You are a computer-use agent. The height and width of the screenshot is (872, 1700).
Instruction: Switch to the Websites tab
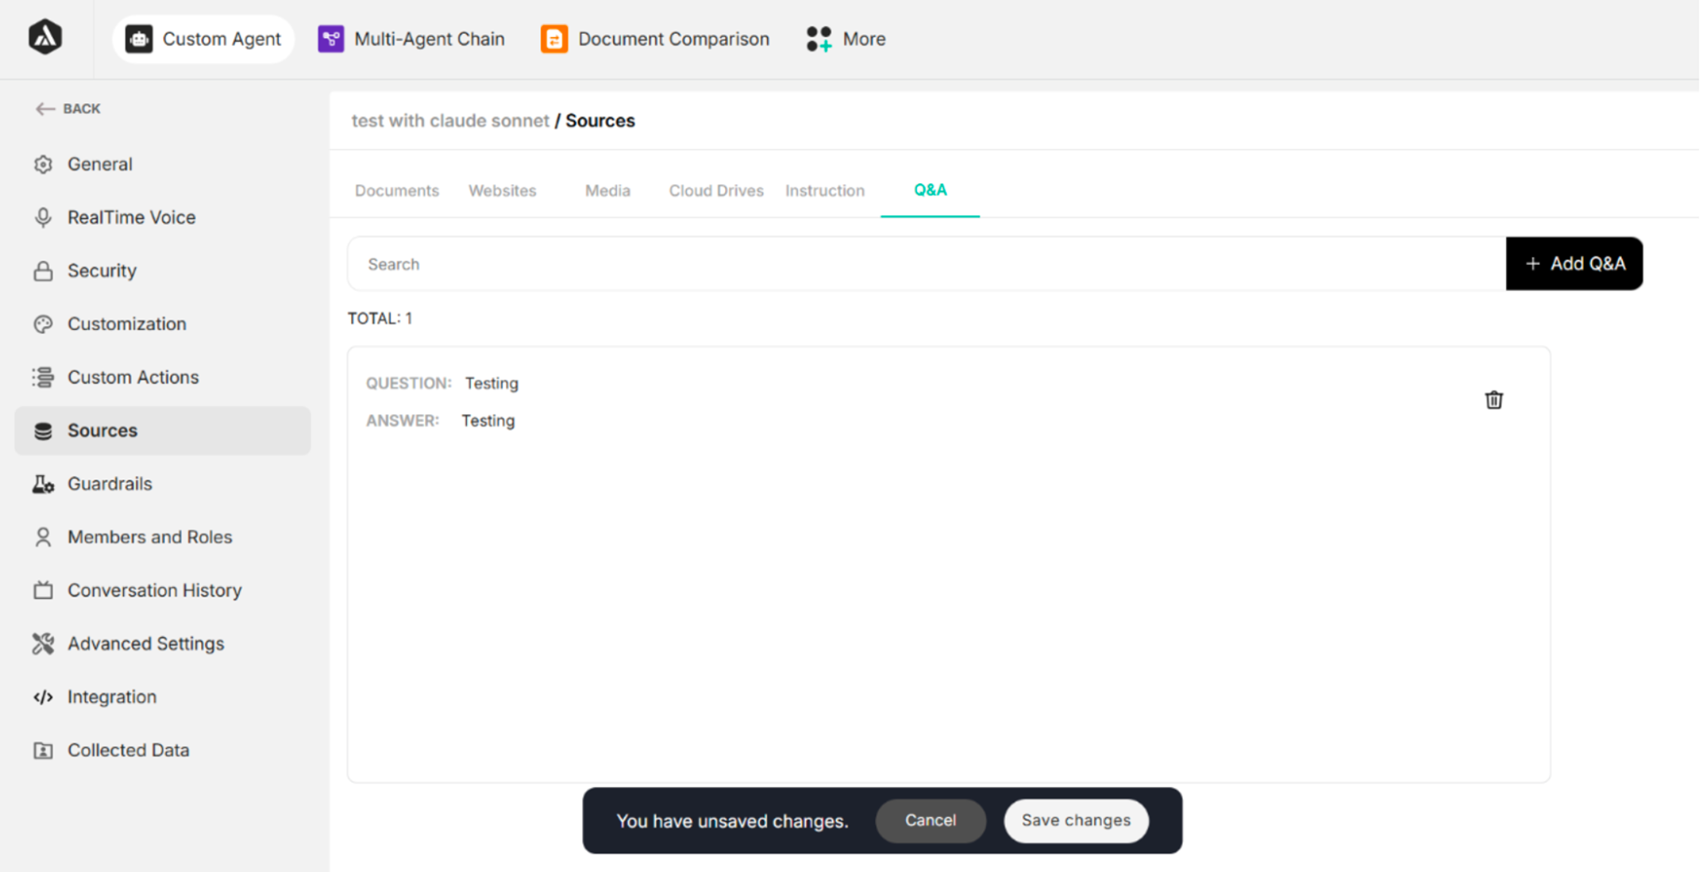tap(502, 191)
